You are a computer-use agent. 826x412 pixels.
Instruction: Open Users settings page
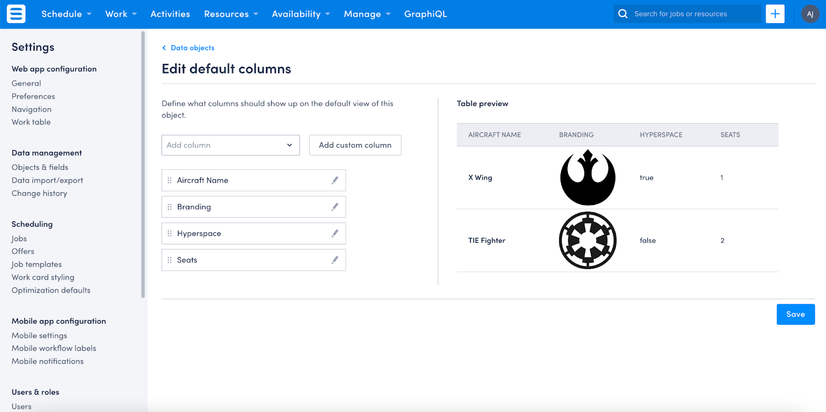22,406
